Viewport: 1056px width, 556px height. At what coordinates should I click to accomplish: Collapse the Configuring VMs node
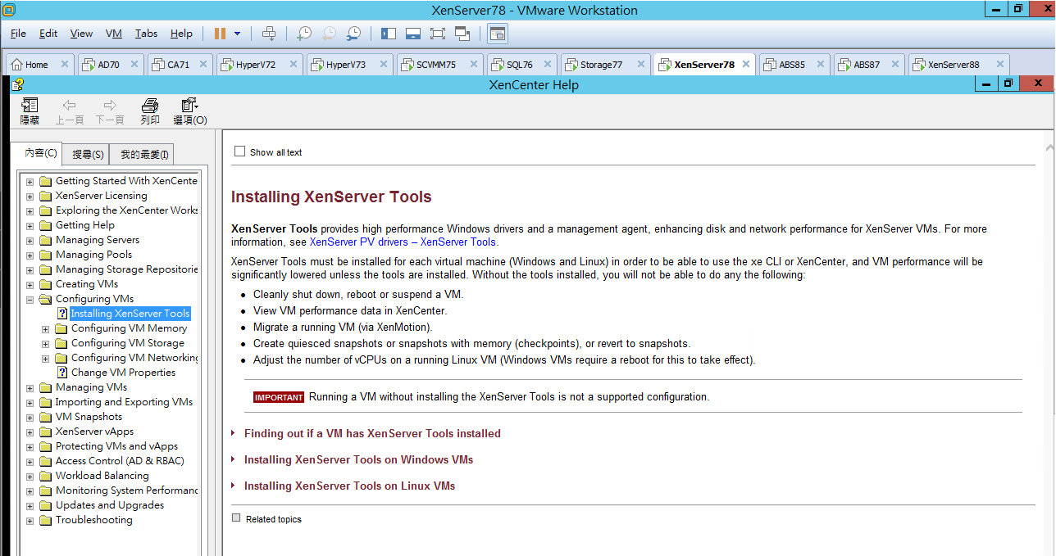pos(30,299)
